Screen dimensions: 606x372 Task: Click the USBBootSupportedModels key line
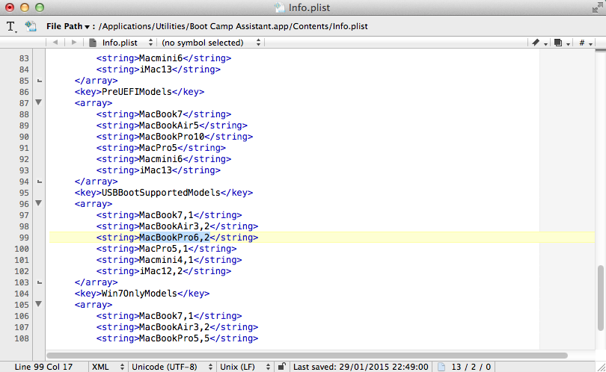pyautogui.click(x=164, y=193)
